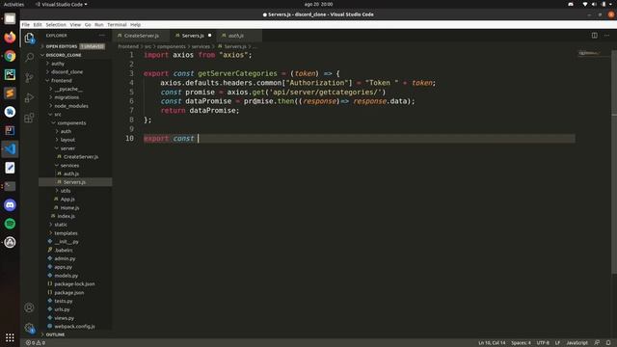The height and width of the screenshot is (347, 617).
Task: Open the File menu
Action: [x=26, y=24]
